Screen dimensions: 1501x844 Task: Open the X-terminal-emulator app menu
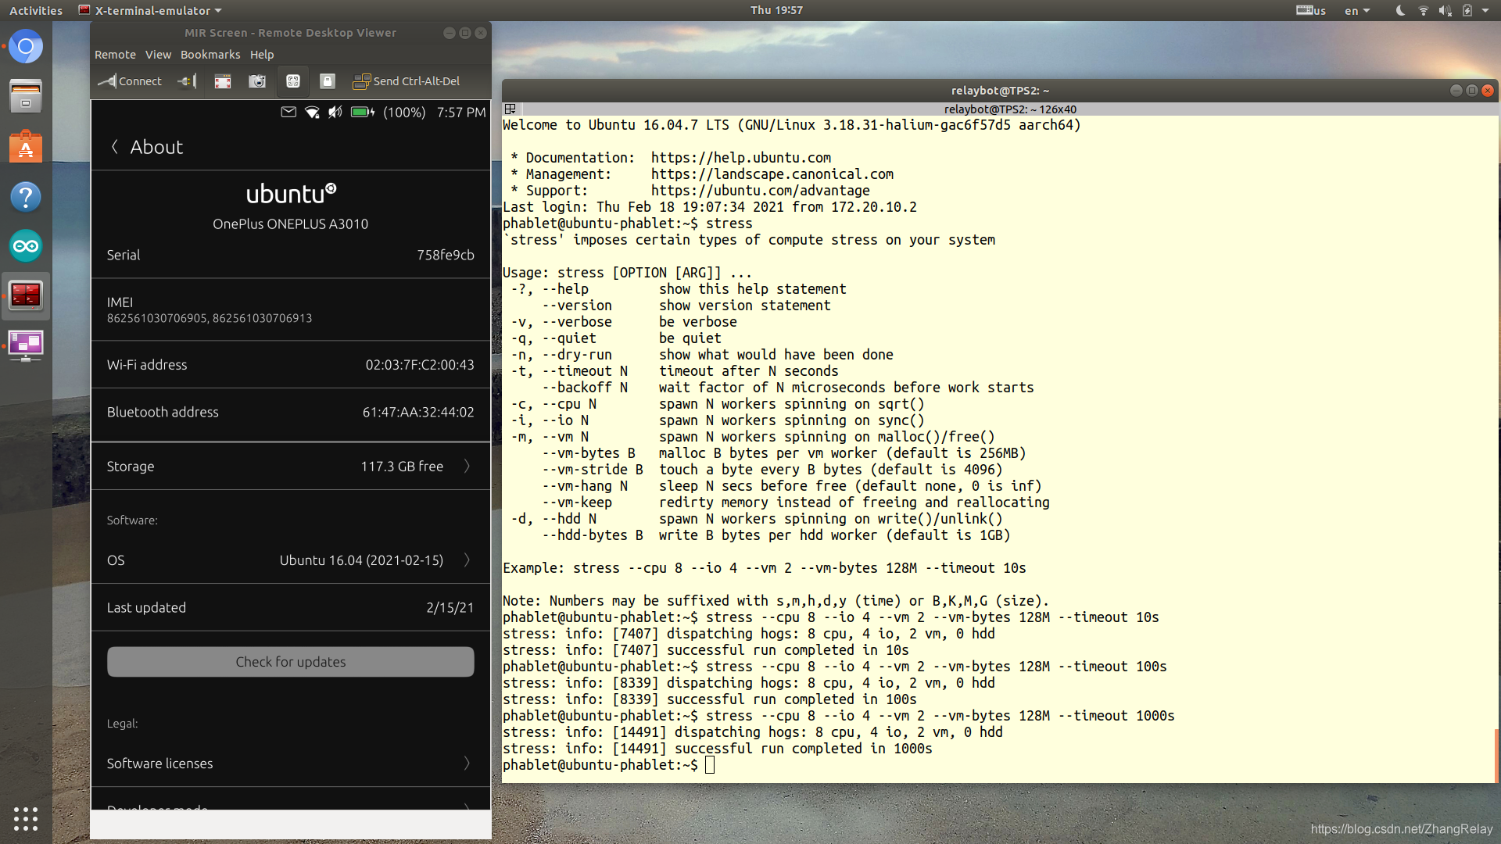151,10
